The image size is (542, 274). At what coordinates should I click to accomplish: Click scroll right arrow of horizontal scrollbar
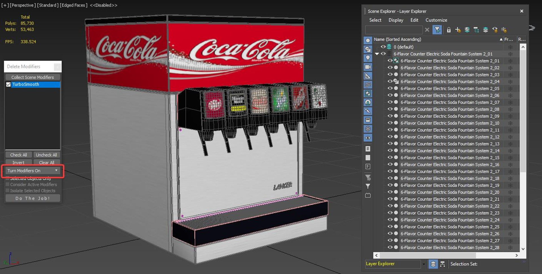coord(517,255)
